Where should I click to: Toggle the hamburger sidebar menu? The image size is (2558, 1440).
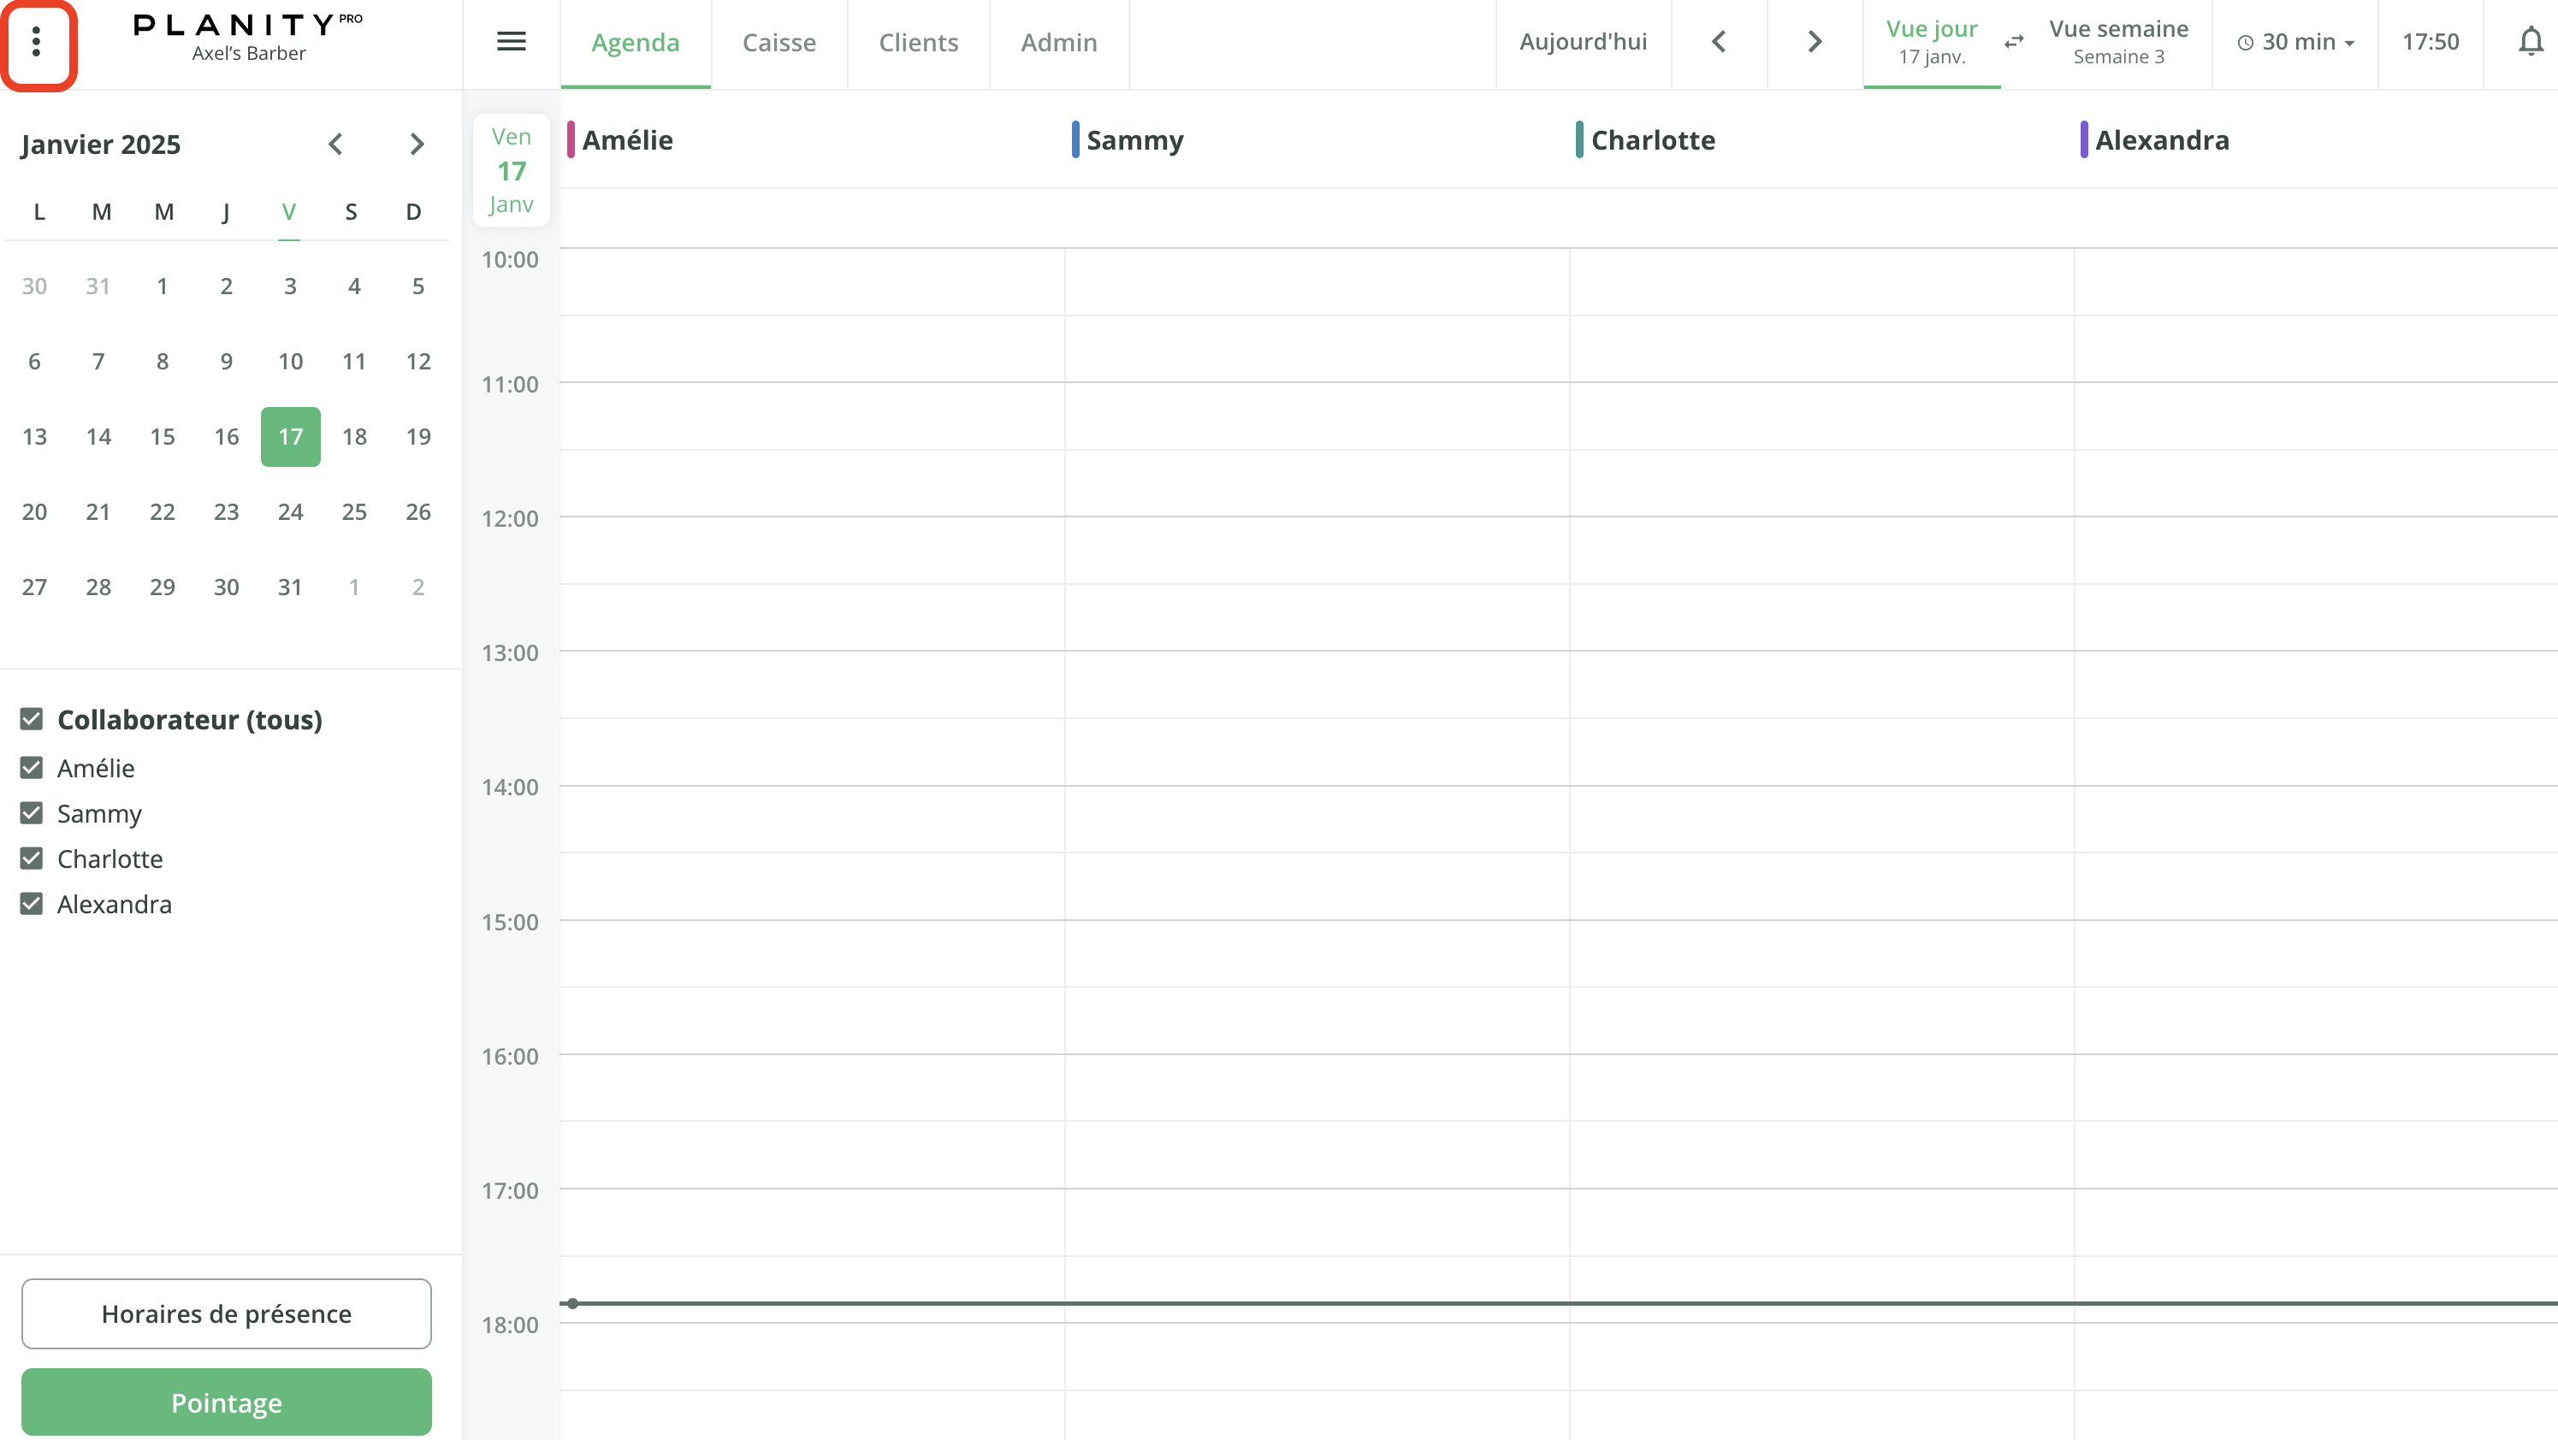(511, 42)
